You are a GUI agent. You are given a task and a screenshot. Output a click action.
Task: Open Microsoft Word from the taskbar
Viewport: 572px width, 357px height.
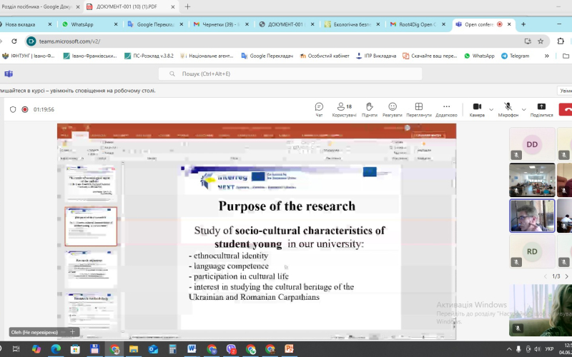point(192,349)
